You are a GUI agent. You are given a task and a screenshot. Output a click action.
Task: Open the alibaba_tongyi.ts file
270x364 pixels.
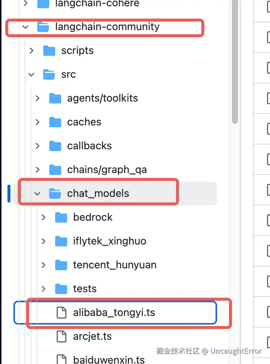pyautogui.click(x=114, y=313)
